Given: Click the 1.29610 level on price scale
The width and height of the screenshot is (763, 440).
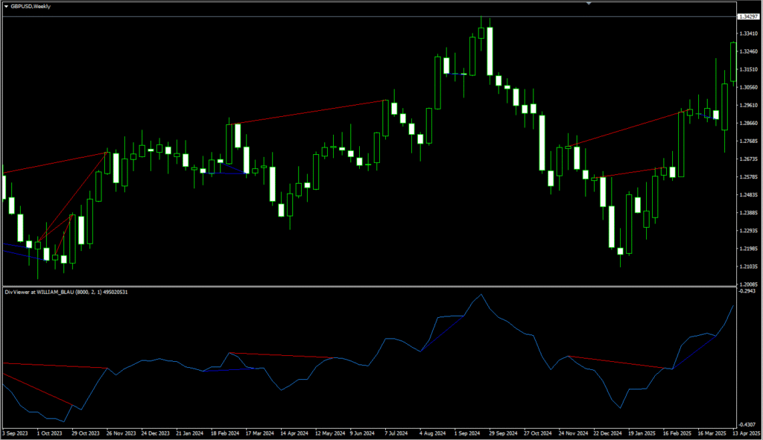Looking at the screenshot, I should coord(748,105).
